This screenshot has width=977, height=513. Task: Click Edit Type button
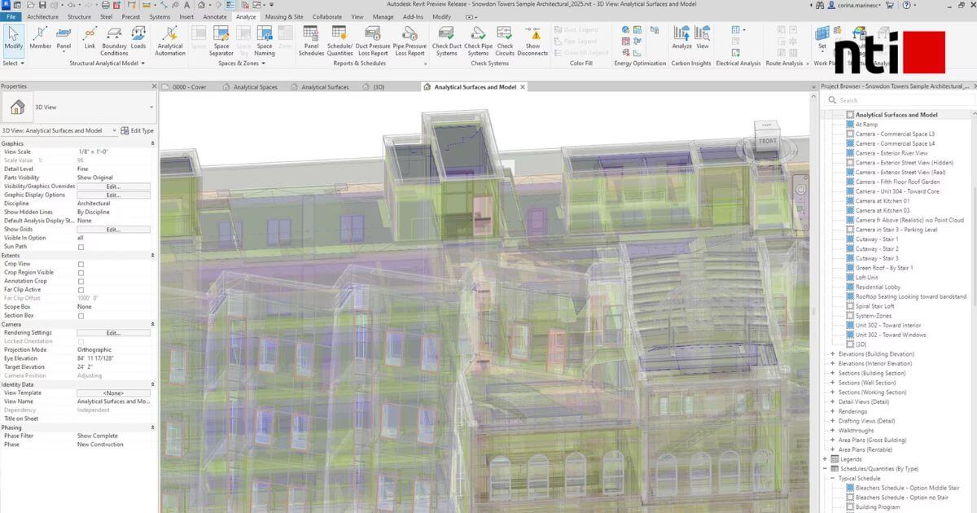tap(138, 130)
